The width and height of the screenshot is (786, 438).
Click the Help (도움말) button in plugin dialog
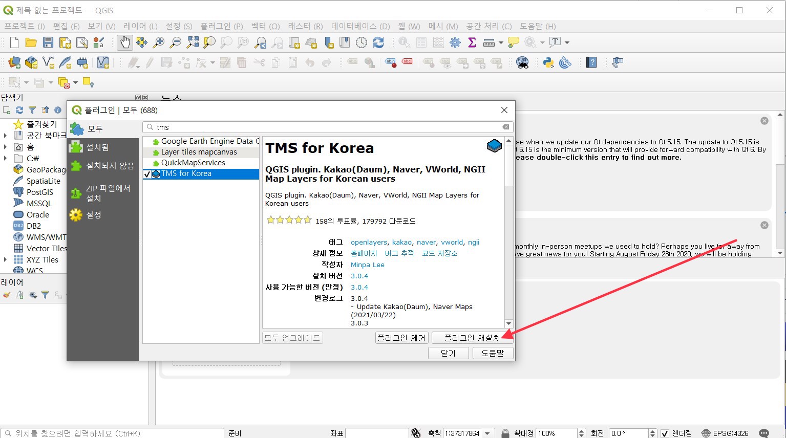493,353
